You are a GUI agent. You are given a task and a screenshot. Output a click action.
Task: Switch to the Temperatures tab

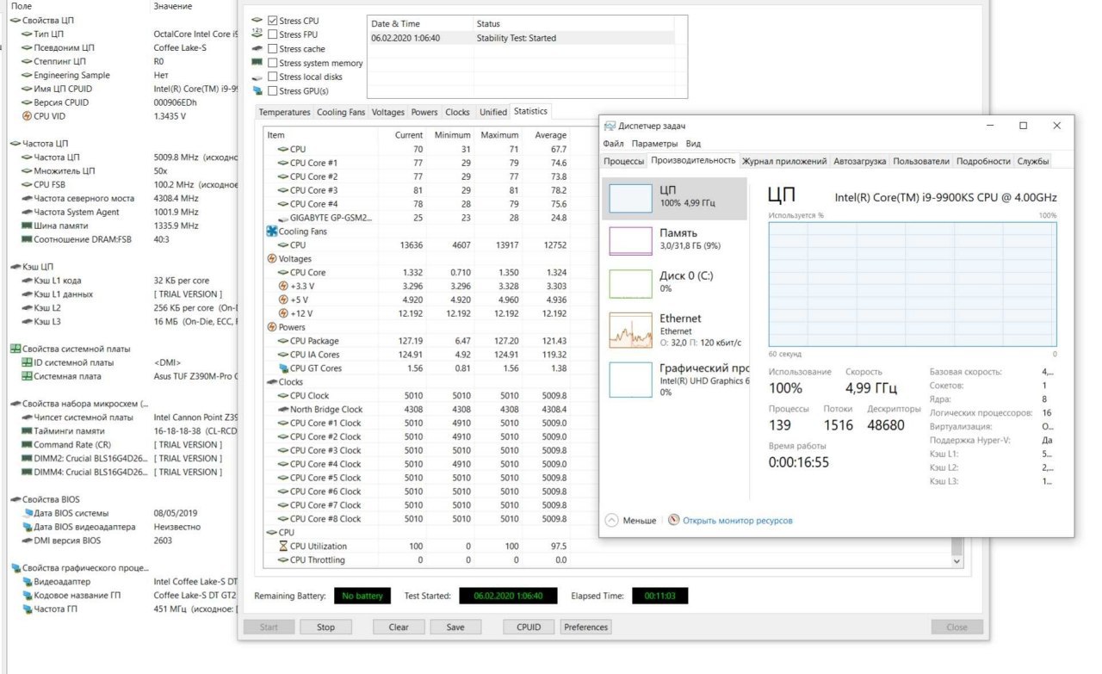click(285, 112)
